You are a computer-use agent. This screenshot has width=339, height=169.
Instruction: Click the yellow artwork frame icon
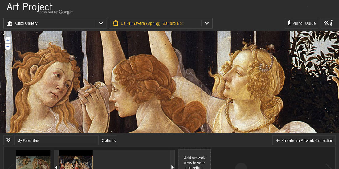tap(116, 23)
